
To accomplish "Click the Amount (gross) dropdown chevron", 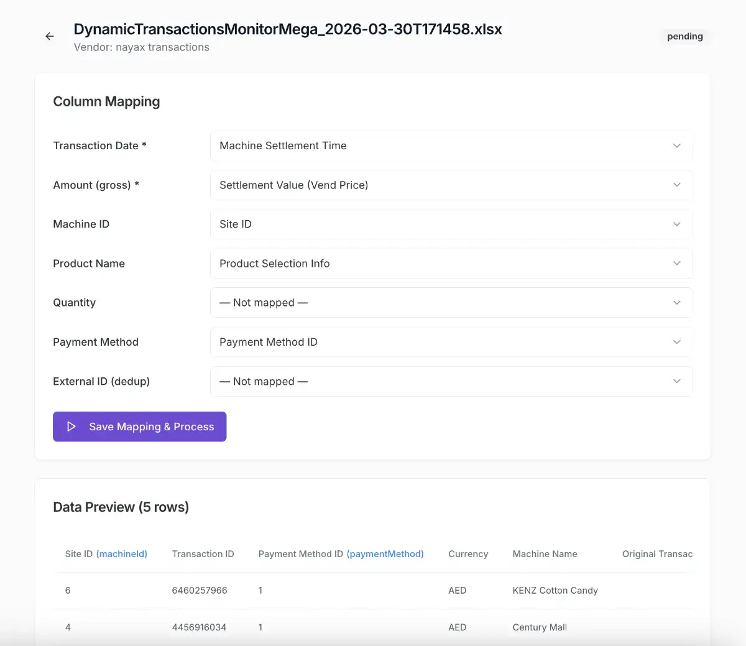I will point(677,185).
